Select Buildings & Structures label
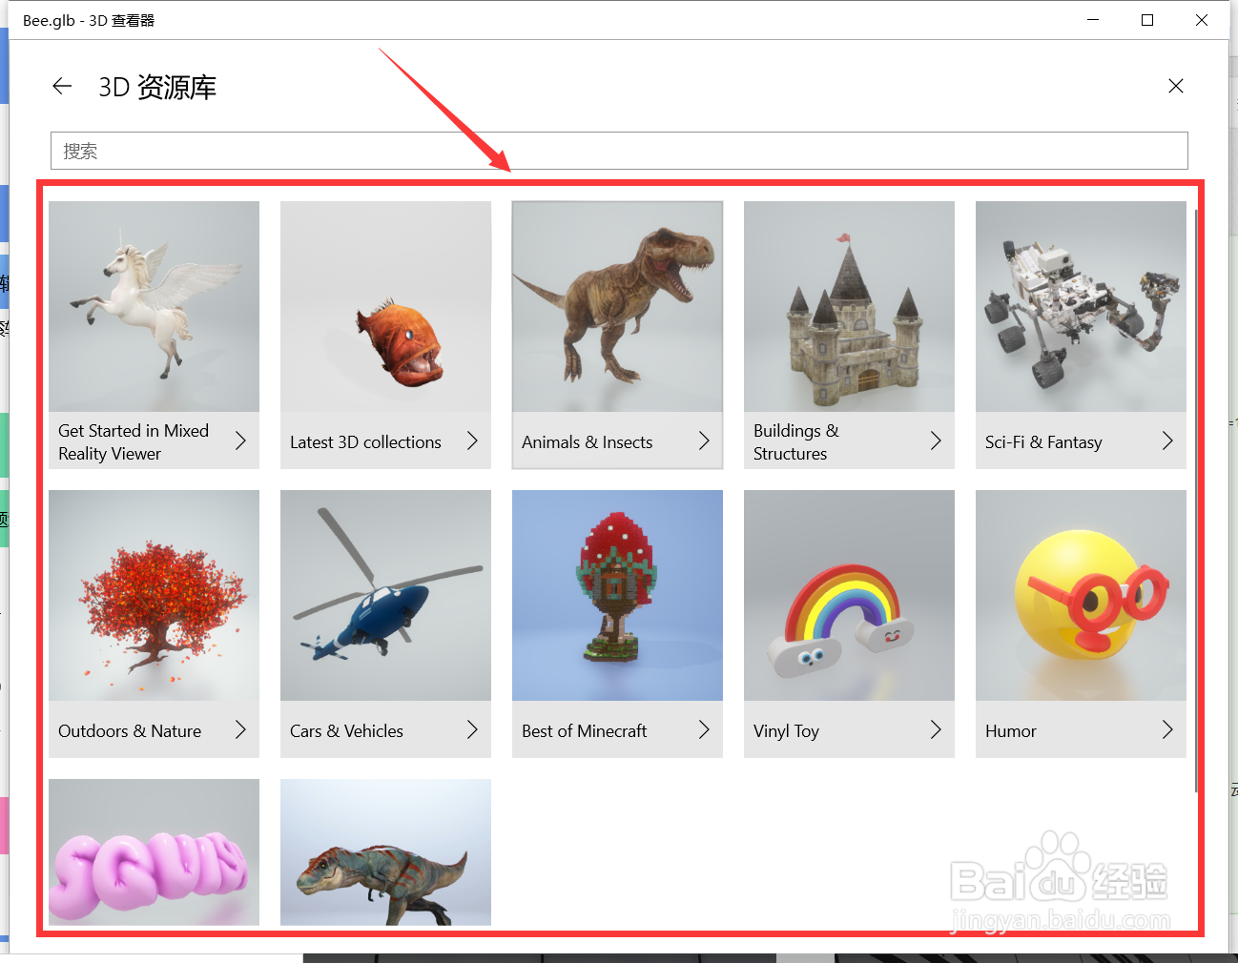Image resolution: width=1238 pixels, height=963 pixels. tap(796, 442)
